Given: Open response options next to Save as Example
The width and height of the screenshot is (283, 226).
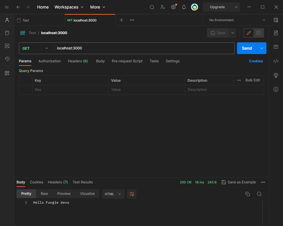Looking at the screenshot, I should [263, 182].
